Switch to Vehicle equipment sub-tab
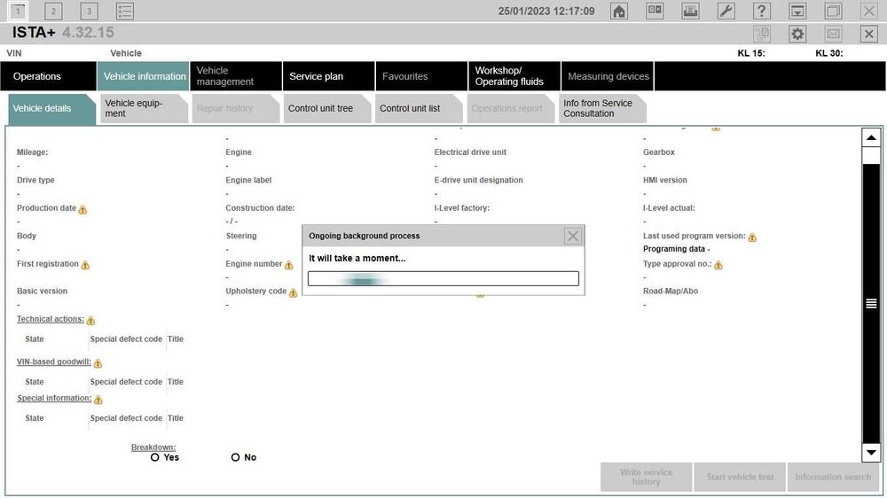The width and height of the screenshot is (887, 498). pyautogui.click(x=143, y=108)
